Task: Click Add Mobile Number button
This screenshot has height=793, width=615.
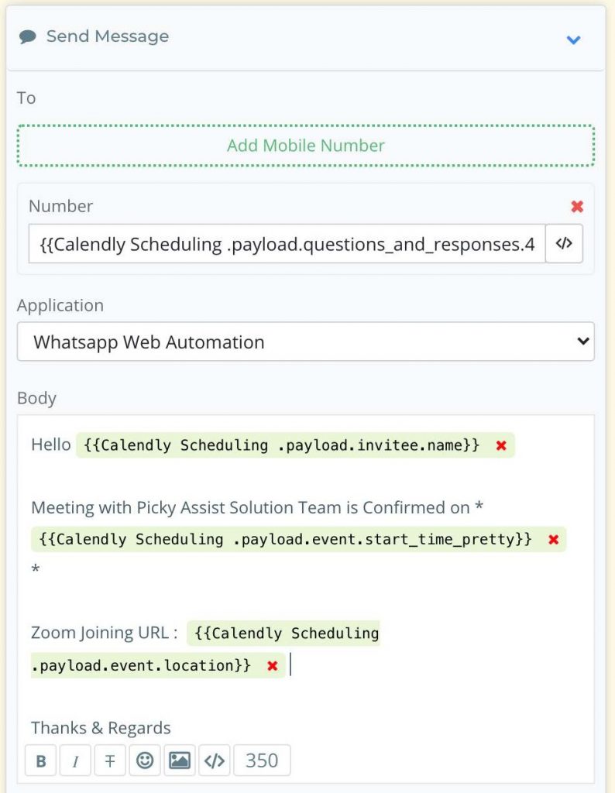Action: coord(305,146)
